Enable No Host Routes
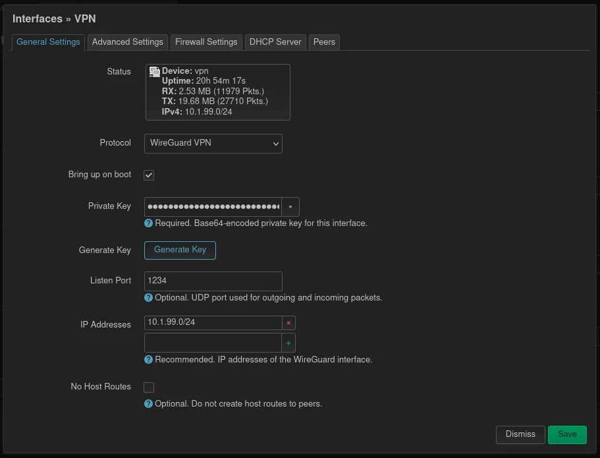600x458 pixels. coord(148,387)
